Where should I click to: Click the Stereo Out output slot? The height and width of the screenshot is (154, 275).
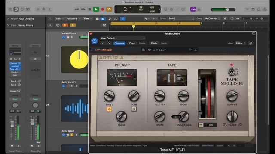[15, 91]
